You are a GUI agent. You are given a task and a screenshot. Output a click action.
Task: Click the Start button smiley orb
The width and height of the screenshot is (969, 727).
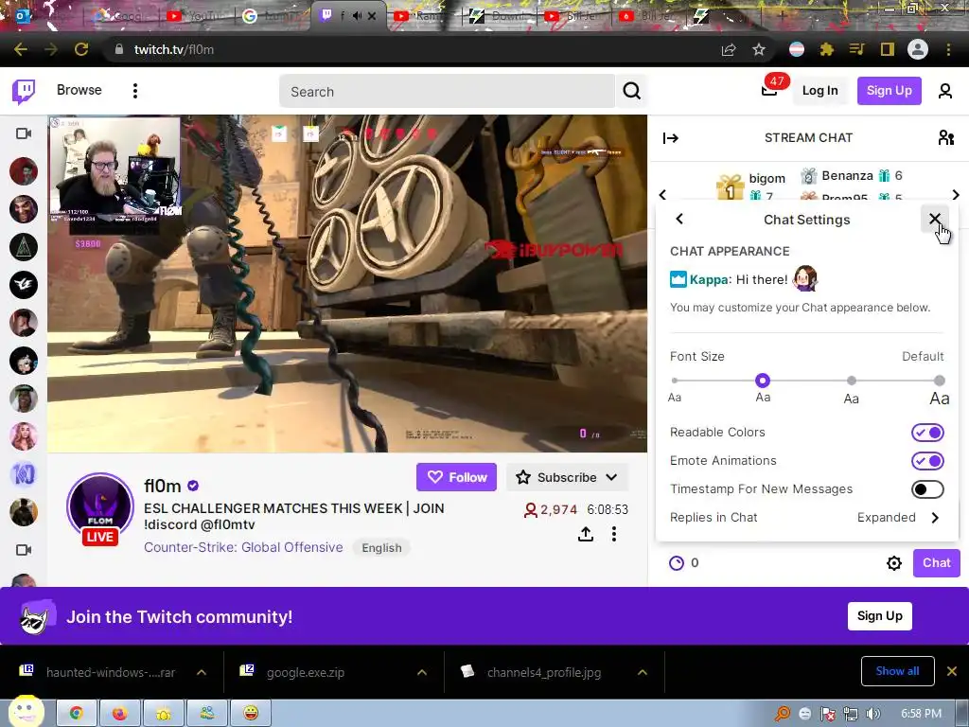pyautogui.click(x=26, y=711)
